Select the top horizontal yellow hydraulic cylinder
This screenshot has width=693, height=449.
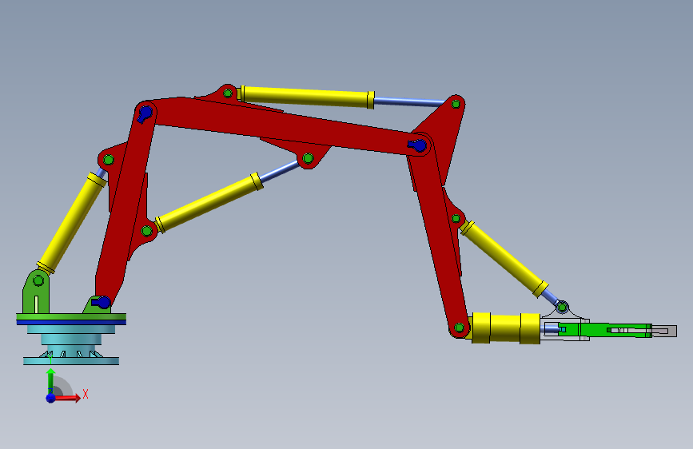pyautogui.click(x=306, y=97)
